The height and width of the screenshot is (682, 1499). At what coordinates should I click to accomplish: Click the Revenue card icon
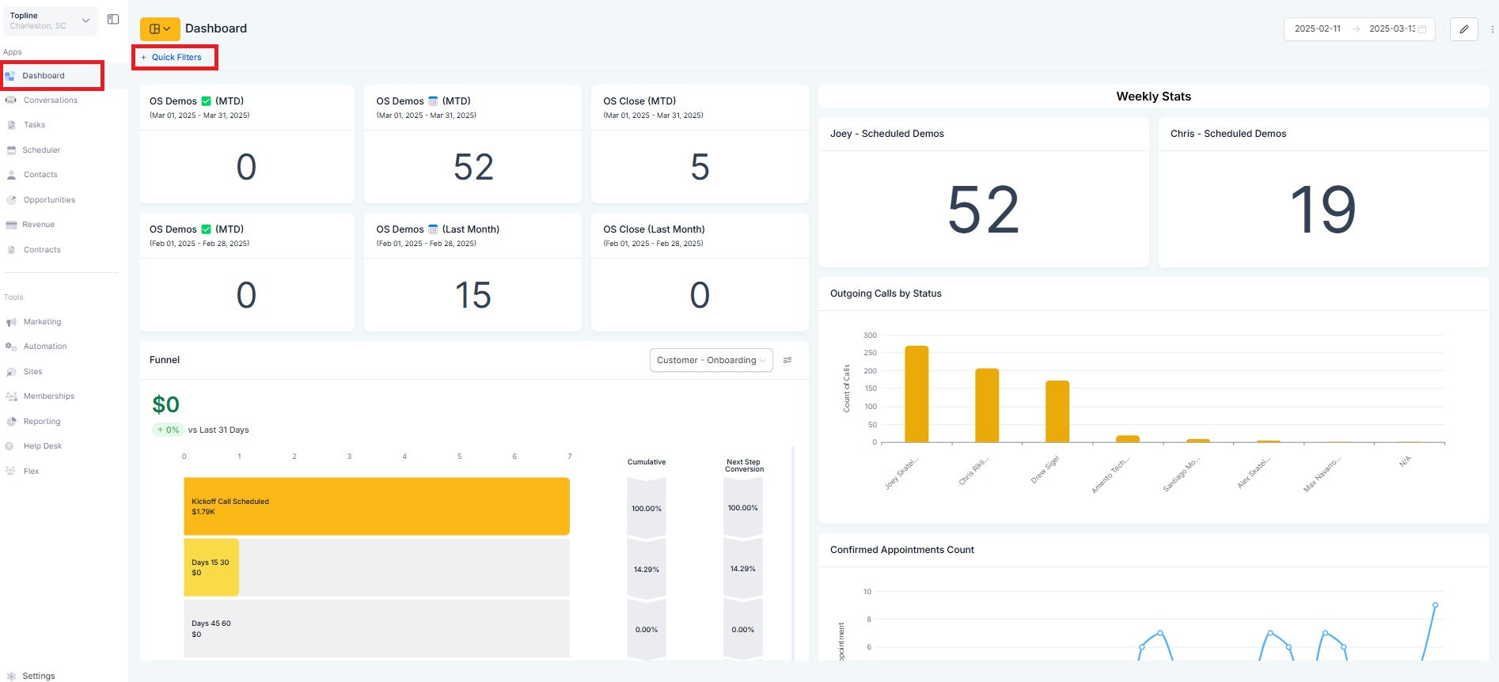pyautogui.click(x=11, y=225)
